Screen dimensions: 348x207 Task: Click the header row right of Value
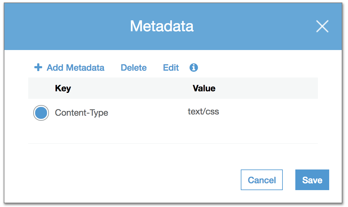[266, 88]
